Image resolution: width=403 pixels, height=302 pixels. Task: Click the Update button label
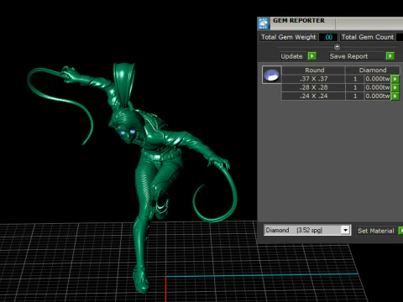pos(291,56)
